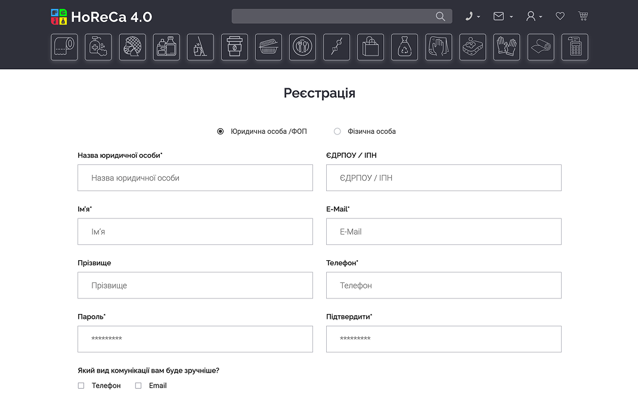Go to the HoReCa 4.0 home logo
This screenshot has width=638, height=400.
(x=101, y=17)
